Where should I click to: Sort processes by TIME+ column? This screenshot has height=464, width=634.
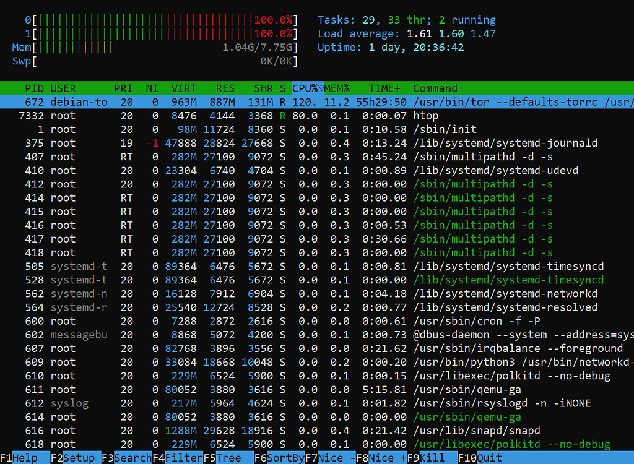click(384, 88)
